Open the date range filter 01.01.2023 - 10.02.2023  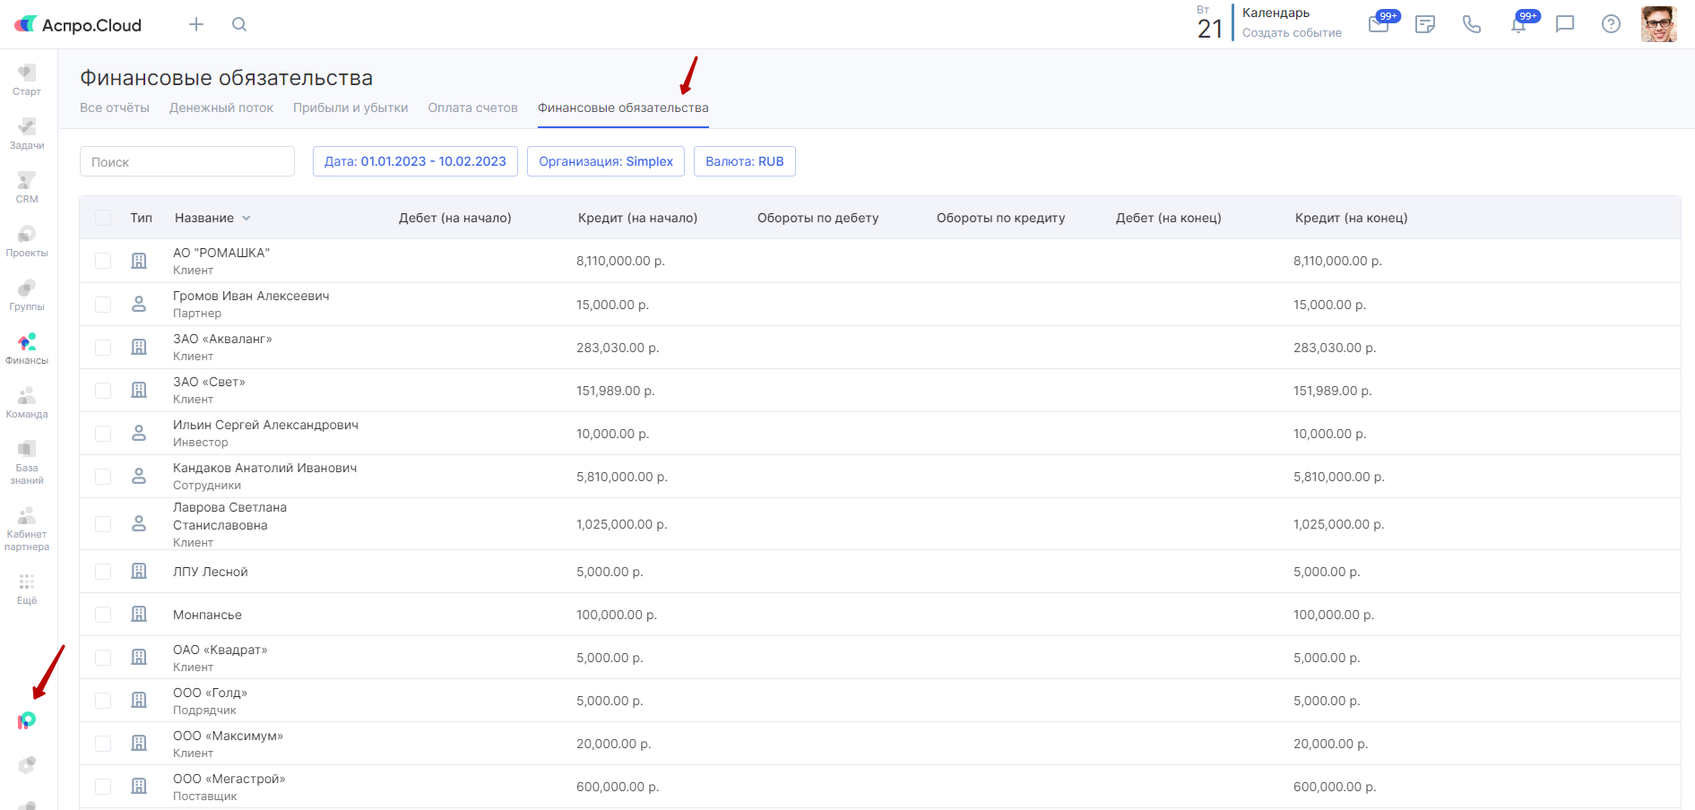point(415,161)
